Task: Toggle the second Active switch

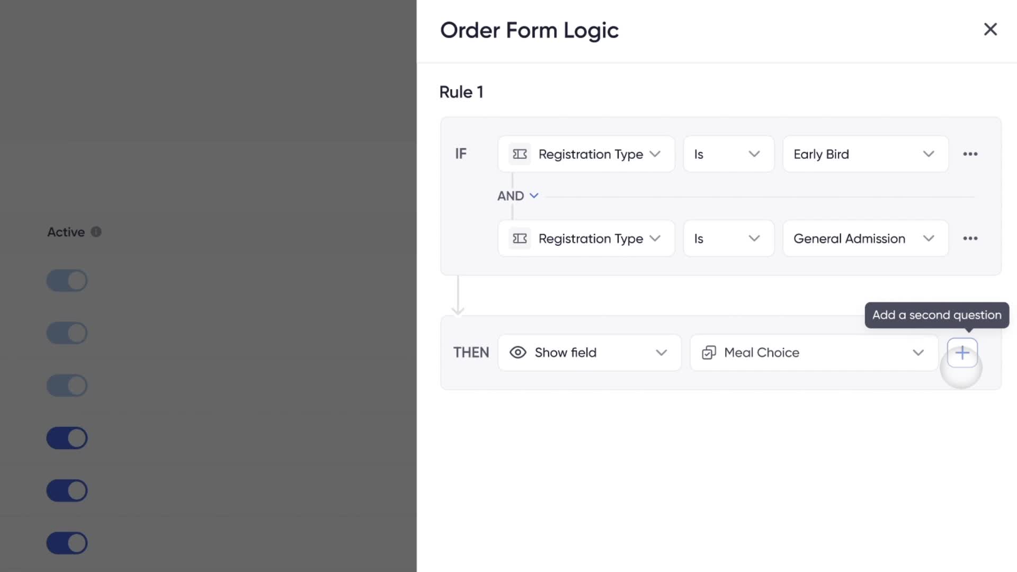Action: click(67, 333)
